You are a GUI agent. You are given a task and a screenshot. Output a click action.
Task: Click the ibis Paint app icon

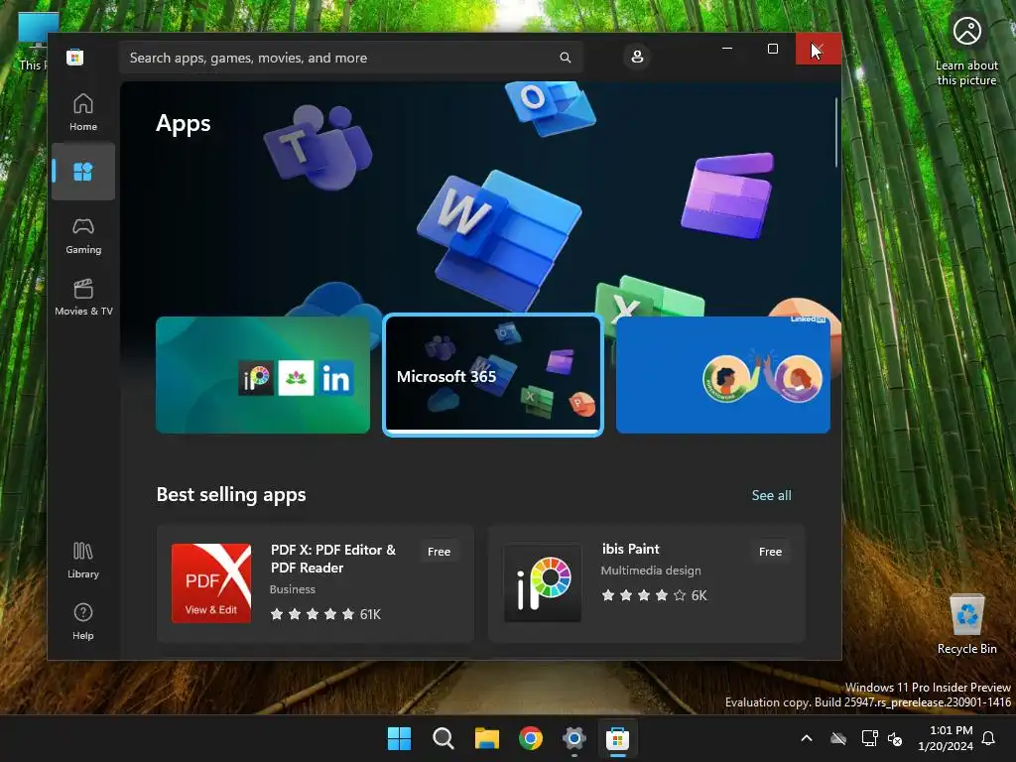point(543,583)
